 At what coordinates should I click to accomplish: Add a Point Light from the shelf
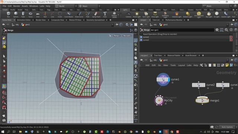coord(137,15)
